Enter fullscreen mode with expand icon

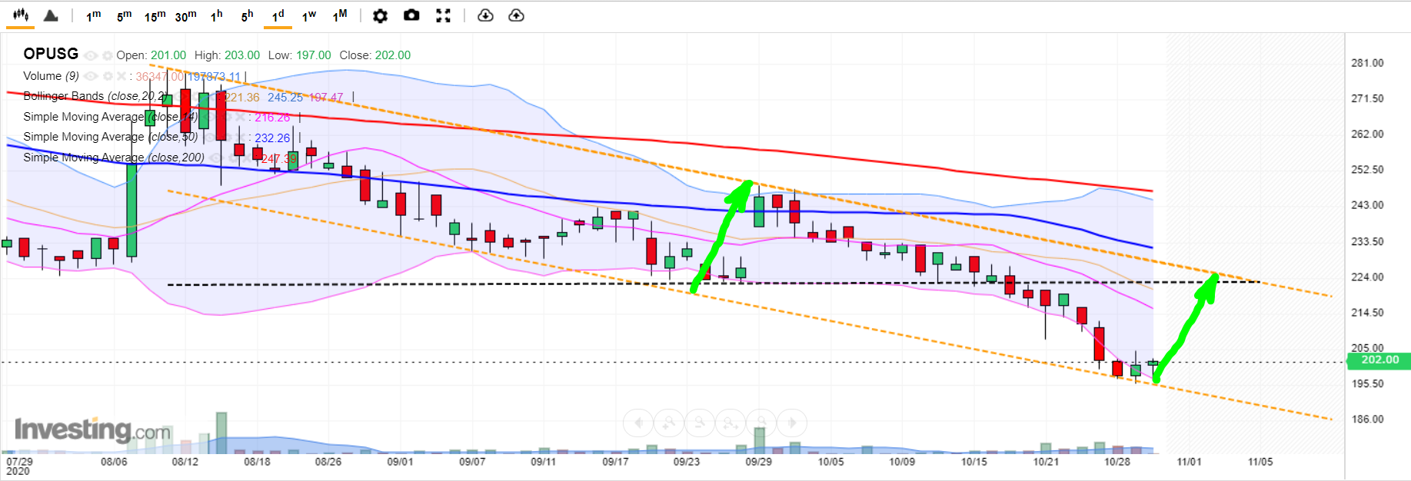(x=443, y=15)
